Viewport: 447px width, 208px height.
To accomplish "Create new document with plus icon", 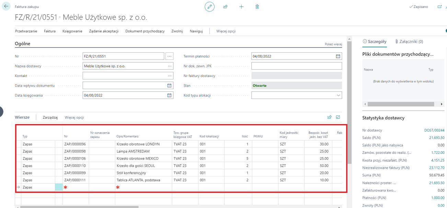I will pyautogui.click(x=241, y=7).
